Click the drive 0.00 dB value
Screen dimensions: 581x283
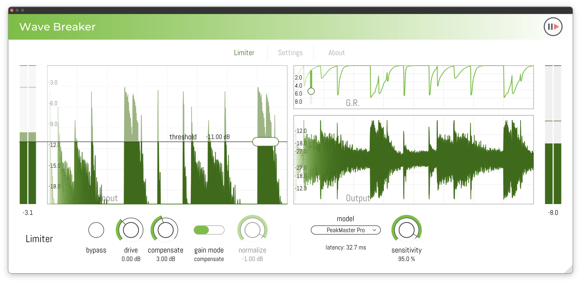coord(131,259)
